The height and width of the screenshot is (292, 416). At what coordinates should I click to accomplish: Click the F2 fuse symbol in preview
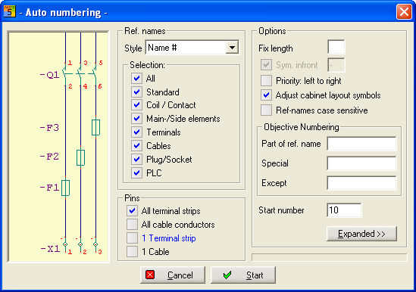80,157
